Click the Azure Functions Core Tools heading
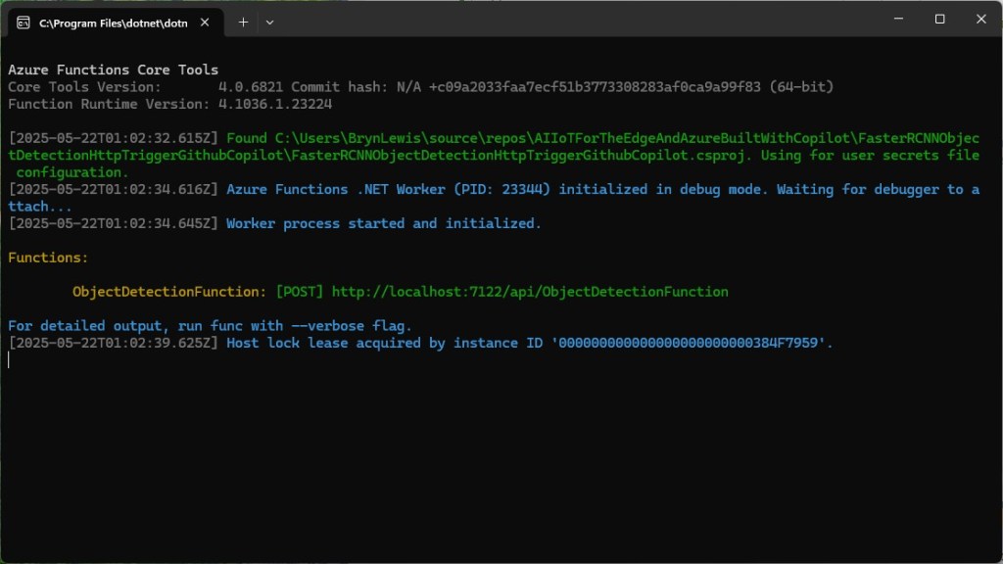 point(113,70)
